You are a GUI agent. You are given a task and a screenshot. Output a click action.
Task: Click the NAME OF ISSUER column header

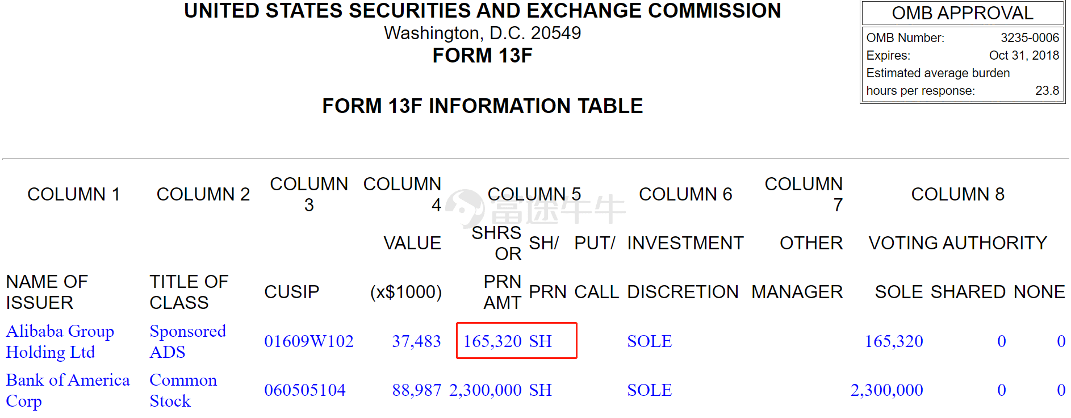[47, 292]
